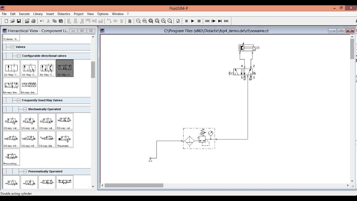Image resolution: width=357 pixels, height=201 pixels.
Task: Open the Execute menu
Action: (24, 14)
